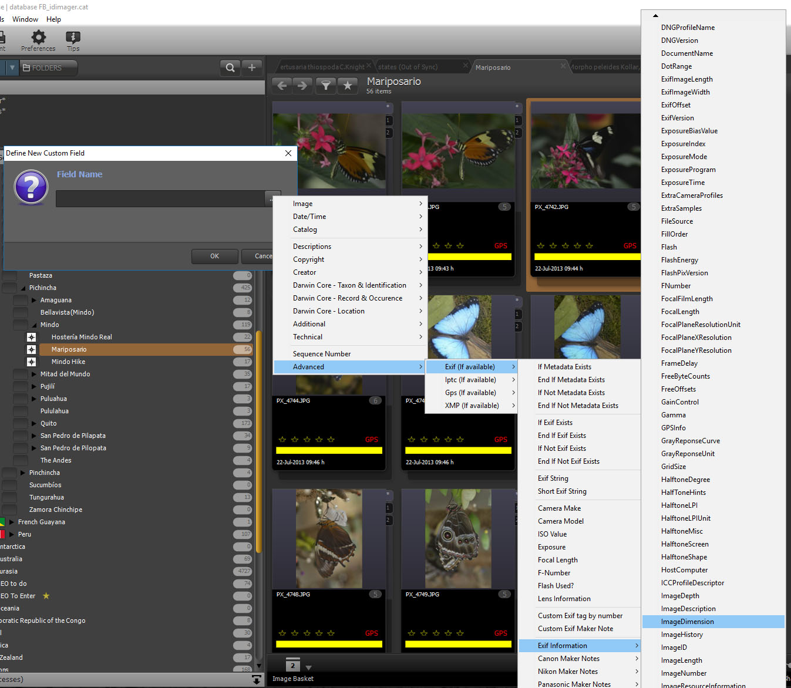Click yellow color label bar on PX_4748.JPG
Screen dimensions: 791x688
coord(329,644)
